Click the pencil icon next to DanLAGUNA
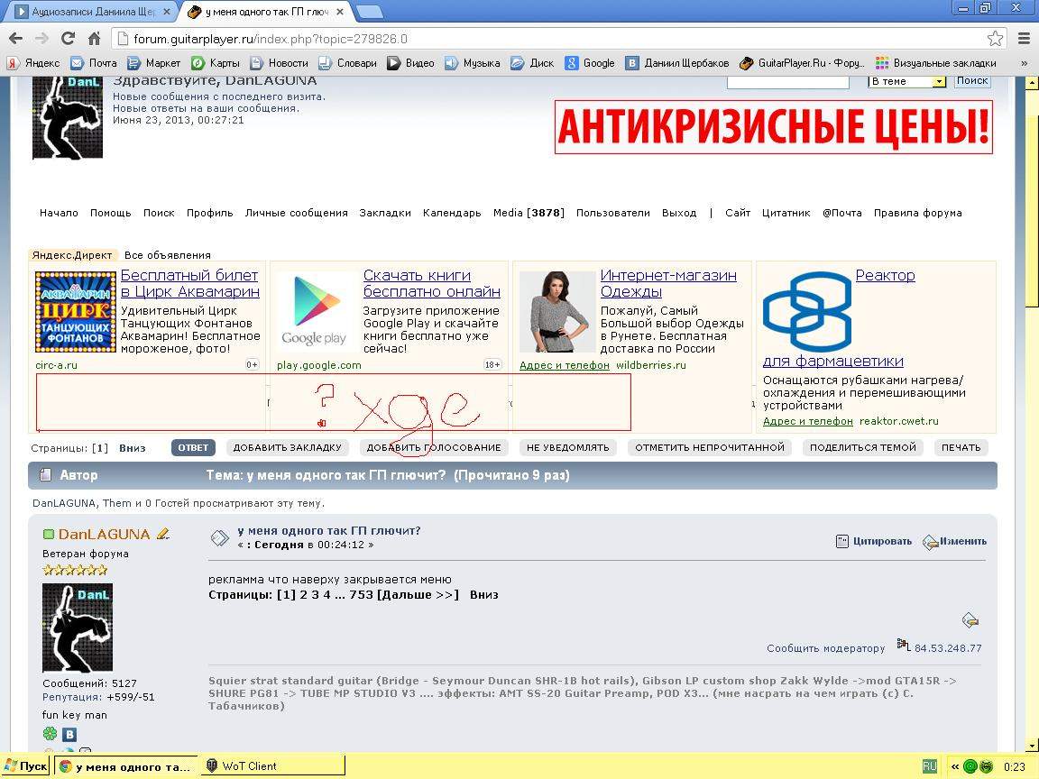The width and height of the screenshot is (1039, 779). [163, 534]
